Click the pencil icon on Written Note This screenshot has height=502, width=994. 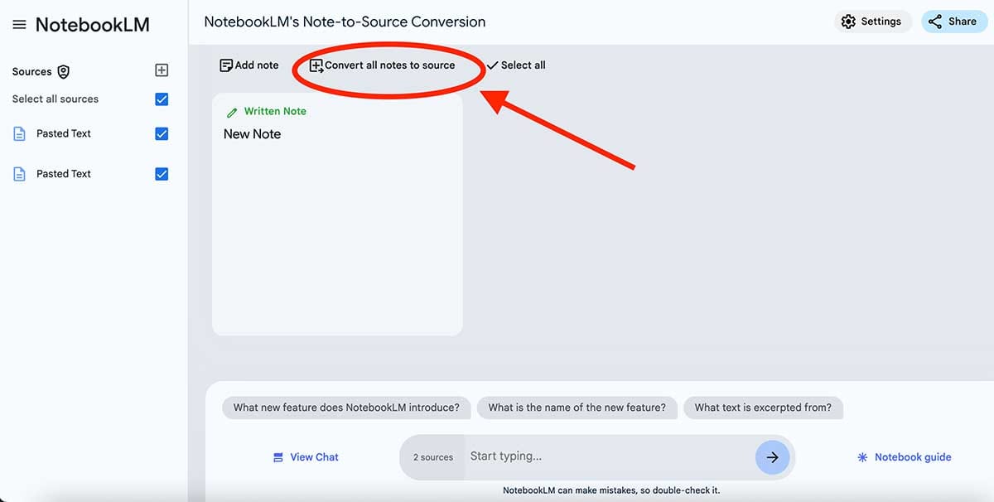[x=233, y=110]
